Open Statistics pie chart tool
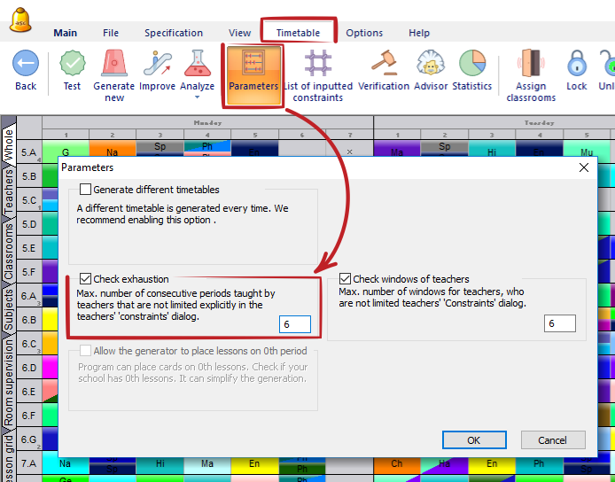615x482 pixels. pyautogui.click(x=471, y=64)
